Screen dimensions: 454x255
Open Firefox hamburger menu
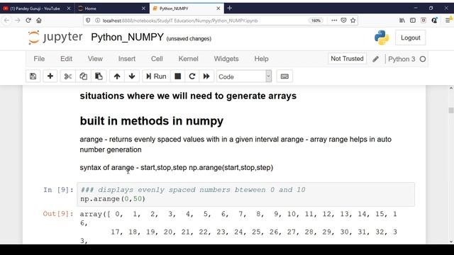point(448,21)
